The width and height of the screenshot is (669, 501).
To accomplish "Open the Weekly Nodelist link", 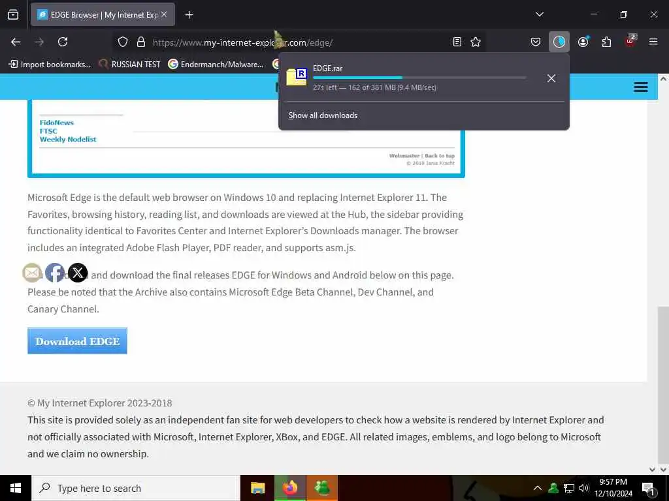I will point(68,140).
